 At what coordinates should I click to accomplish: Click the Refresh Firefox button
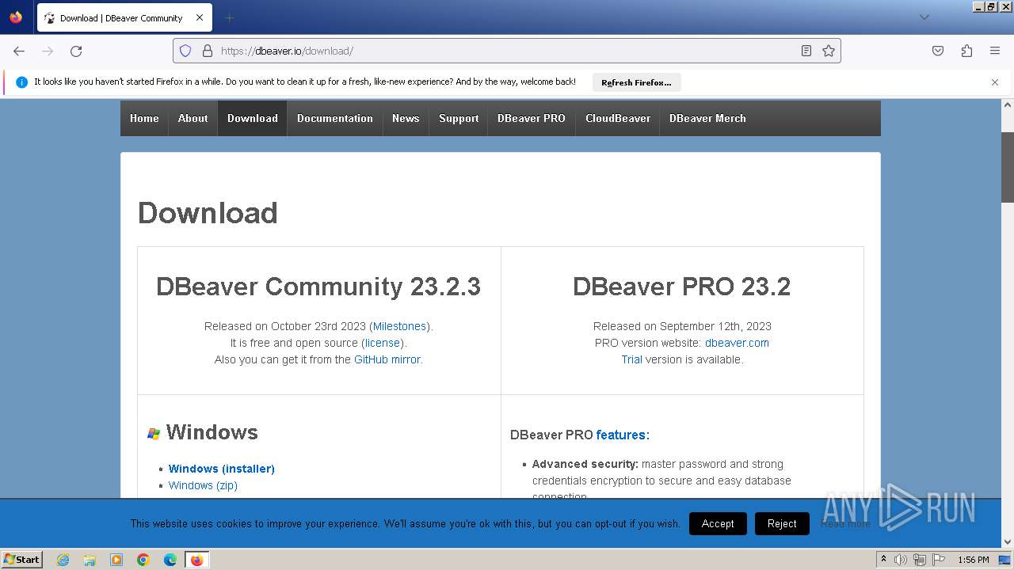636,82
